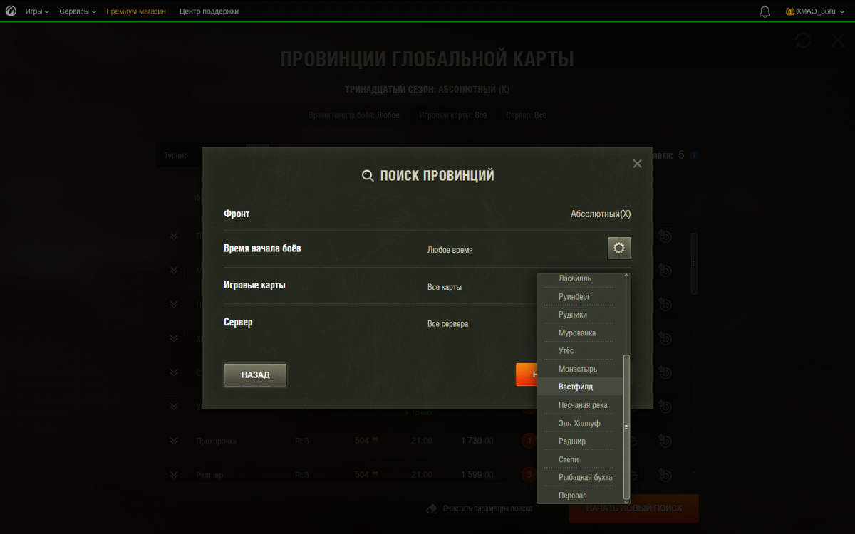
Task: Click the info icon next to the number 5
Action: pos(695,155)
